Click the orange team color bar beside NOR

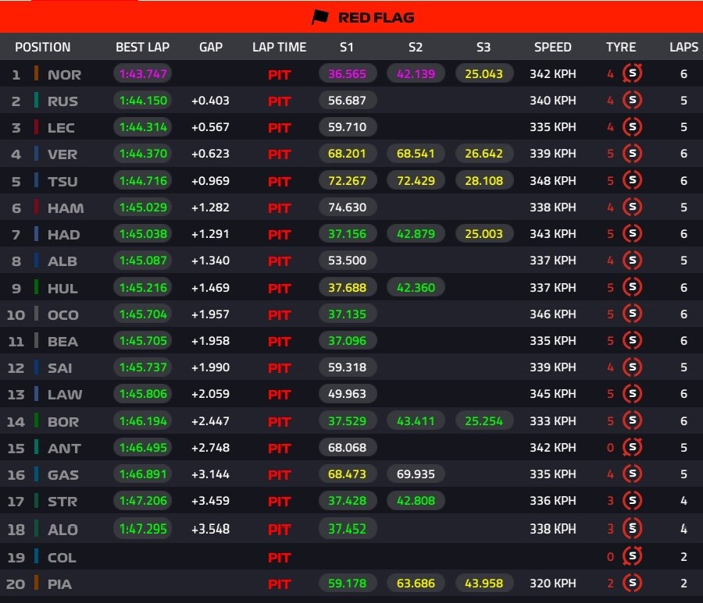36,73
